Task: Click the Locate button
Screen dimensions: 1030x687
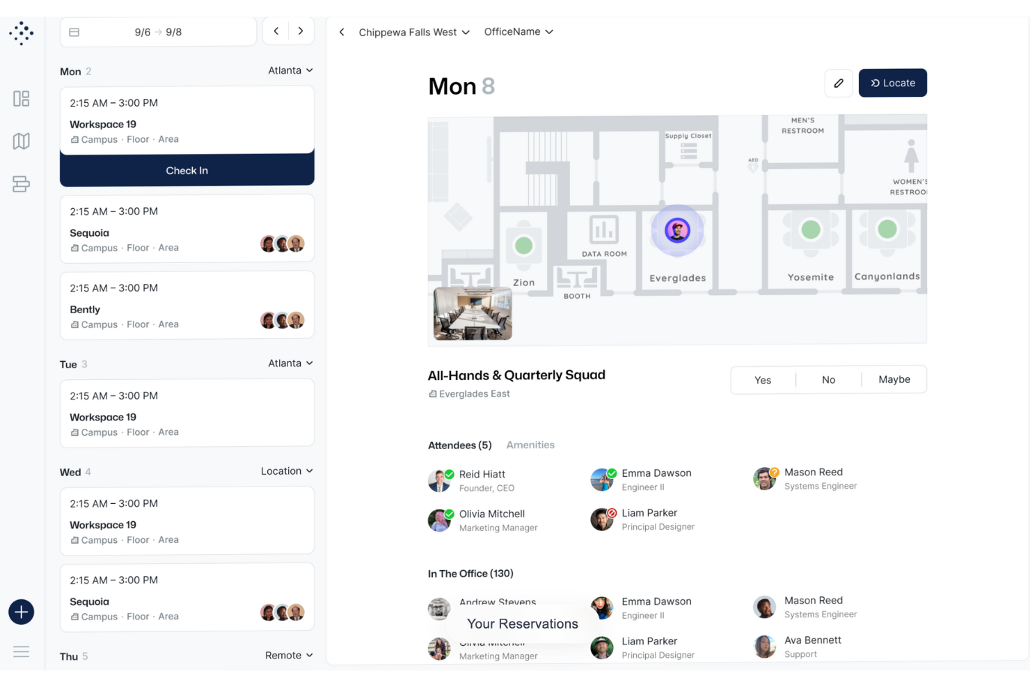Action: tap(893, 82)
